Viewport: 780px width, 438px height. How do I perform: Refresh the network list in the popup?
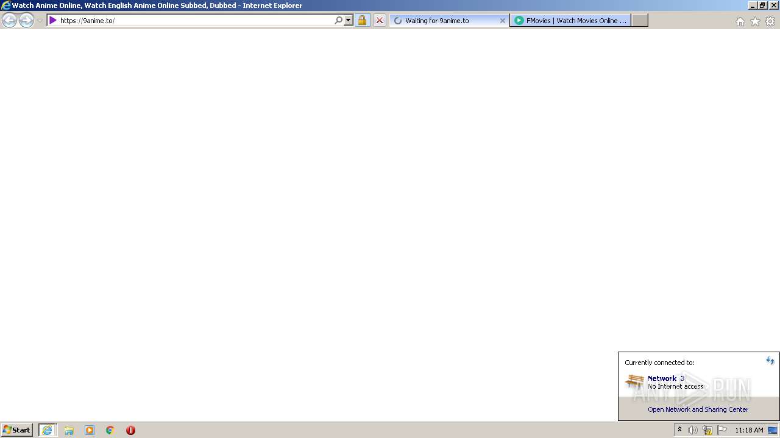(770, 361)
